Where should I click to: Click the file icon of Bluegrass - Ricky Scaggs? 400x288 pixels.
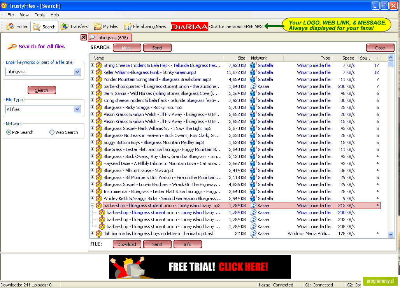pyautogui.click(x=99, y=107)
